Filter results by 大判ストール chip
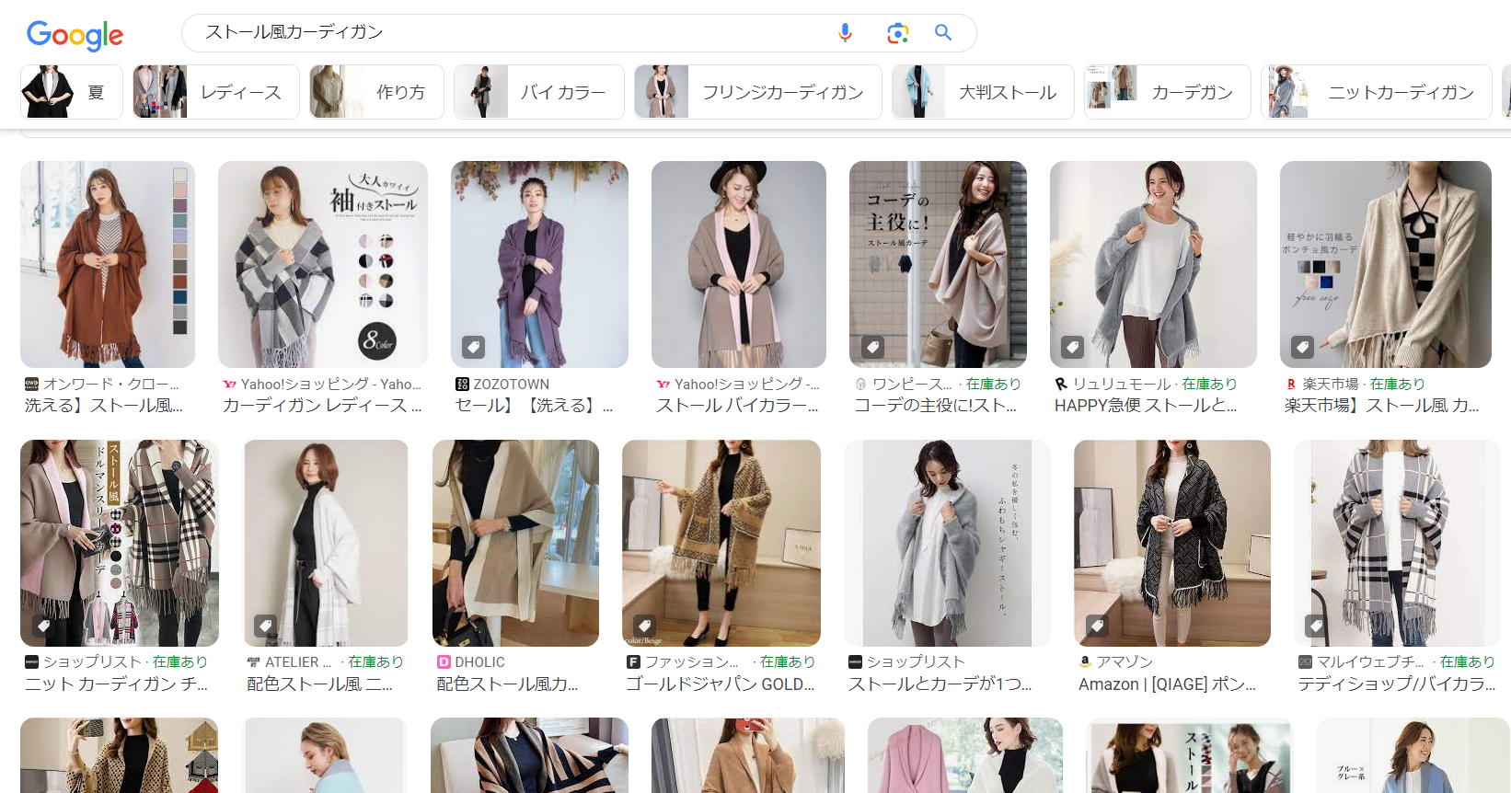Viewport: 1511px width, 793px height. [982, 92]
